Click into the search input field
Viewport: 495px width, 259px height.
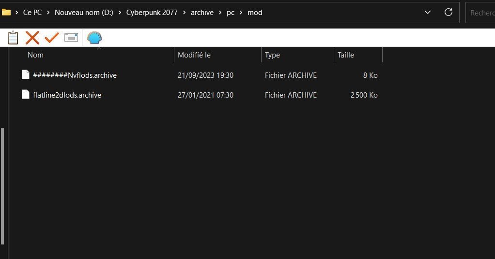(481, 13)
